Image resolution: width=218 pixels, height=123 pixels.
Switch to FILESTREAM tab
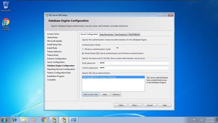pos(134,35)
